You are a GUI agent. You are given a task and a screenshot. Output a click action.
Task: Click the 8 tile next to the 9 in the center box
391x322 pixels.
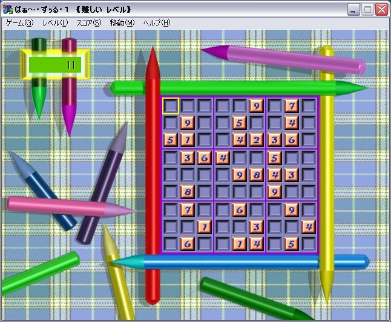257,175
